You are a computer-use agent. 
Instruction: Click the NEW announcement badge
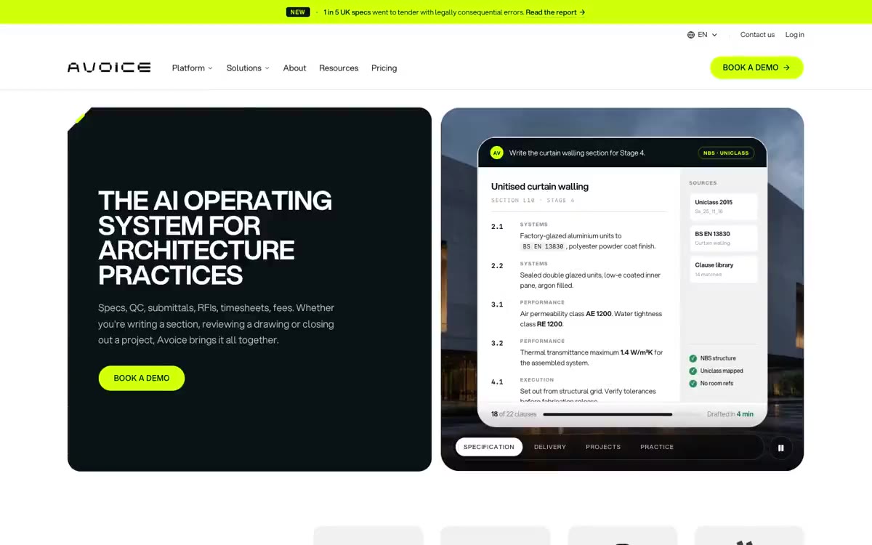pos(298,12)
